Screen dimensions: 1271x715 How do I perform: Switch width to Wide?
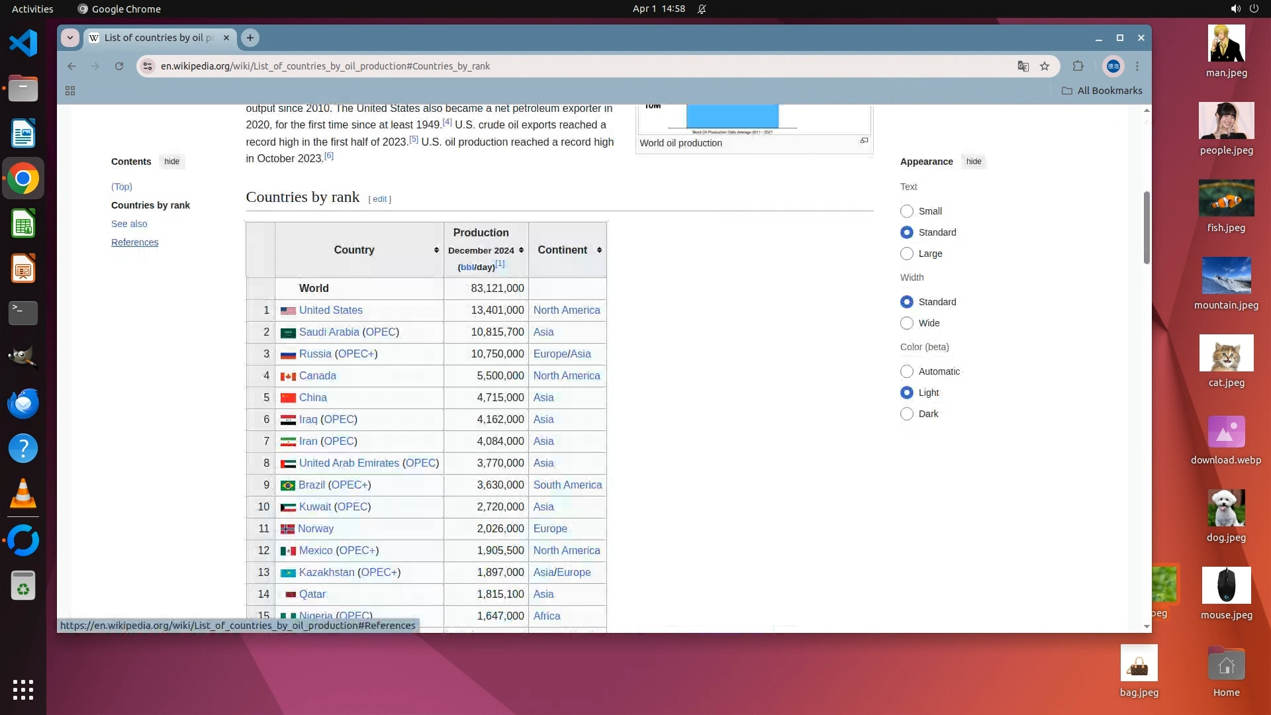click(x=907, y=323)
